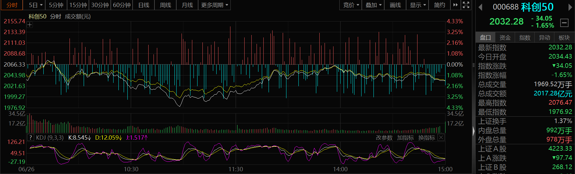Click the 上证B股 268.12 row
575x174 pixels.
525,167
